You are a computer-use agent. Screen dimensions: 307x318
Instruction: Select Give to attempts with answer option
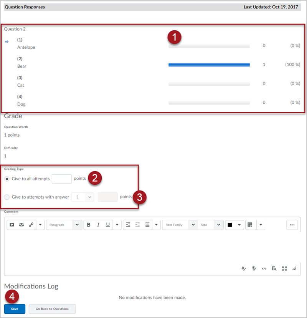pos(7,197)
